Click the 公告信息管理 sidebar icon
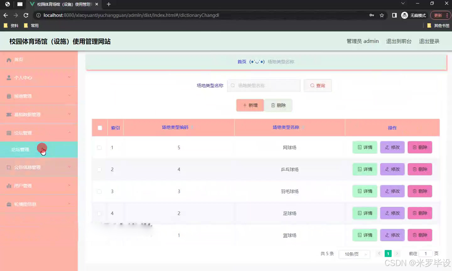 coord(9,167)
